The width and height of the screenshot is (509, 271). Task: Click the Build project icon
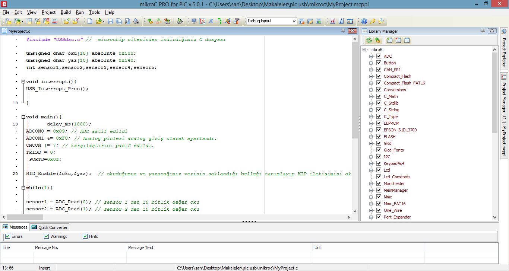[150, 21]
